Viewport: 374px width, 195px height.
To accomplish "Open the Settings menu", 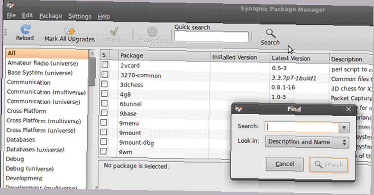I will coord(80,16).
